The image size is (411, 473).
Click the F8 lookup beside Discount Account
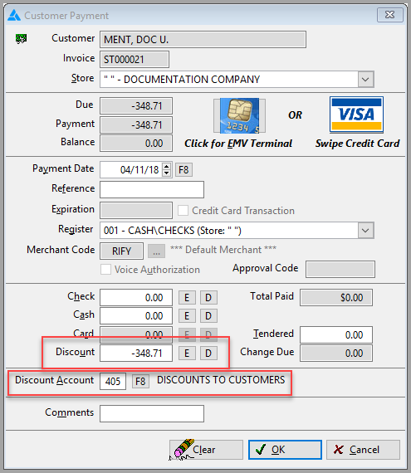(x=140, y=381)
